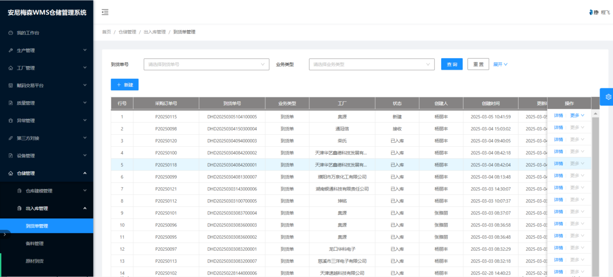Click the house icon beside 工厂管理

(11, 68)
